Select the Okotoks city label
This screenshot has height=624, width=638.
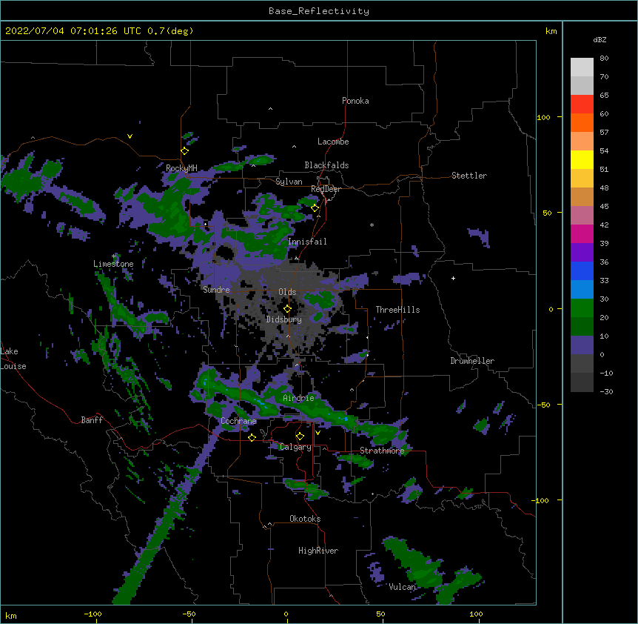305,519
